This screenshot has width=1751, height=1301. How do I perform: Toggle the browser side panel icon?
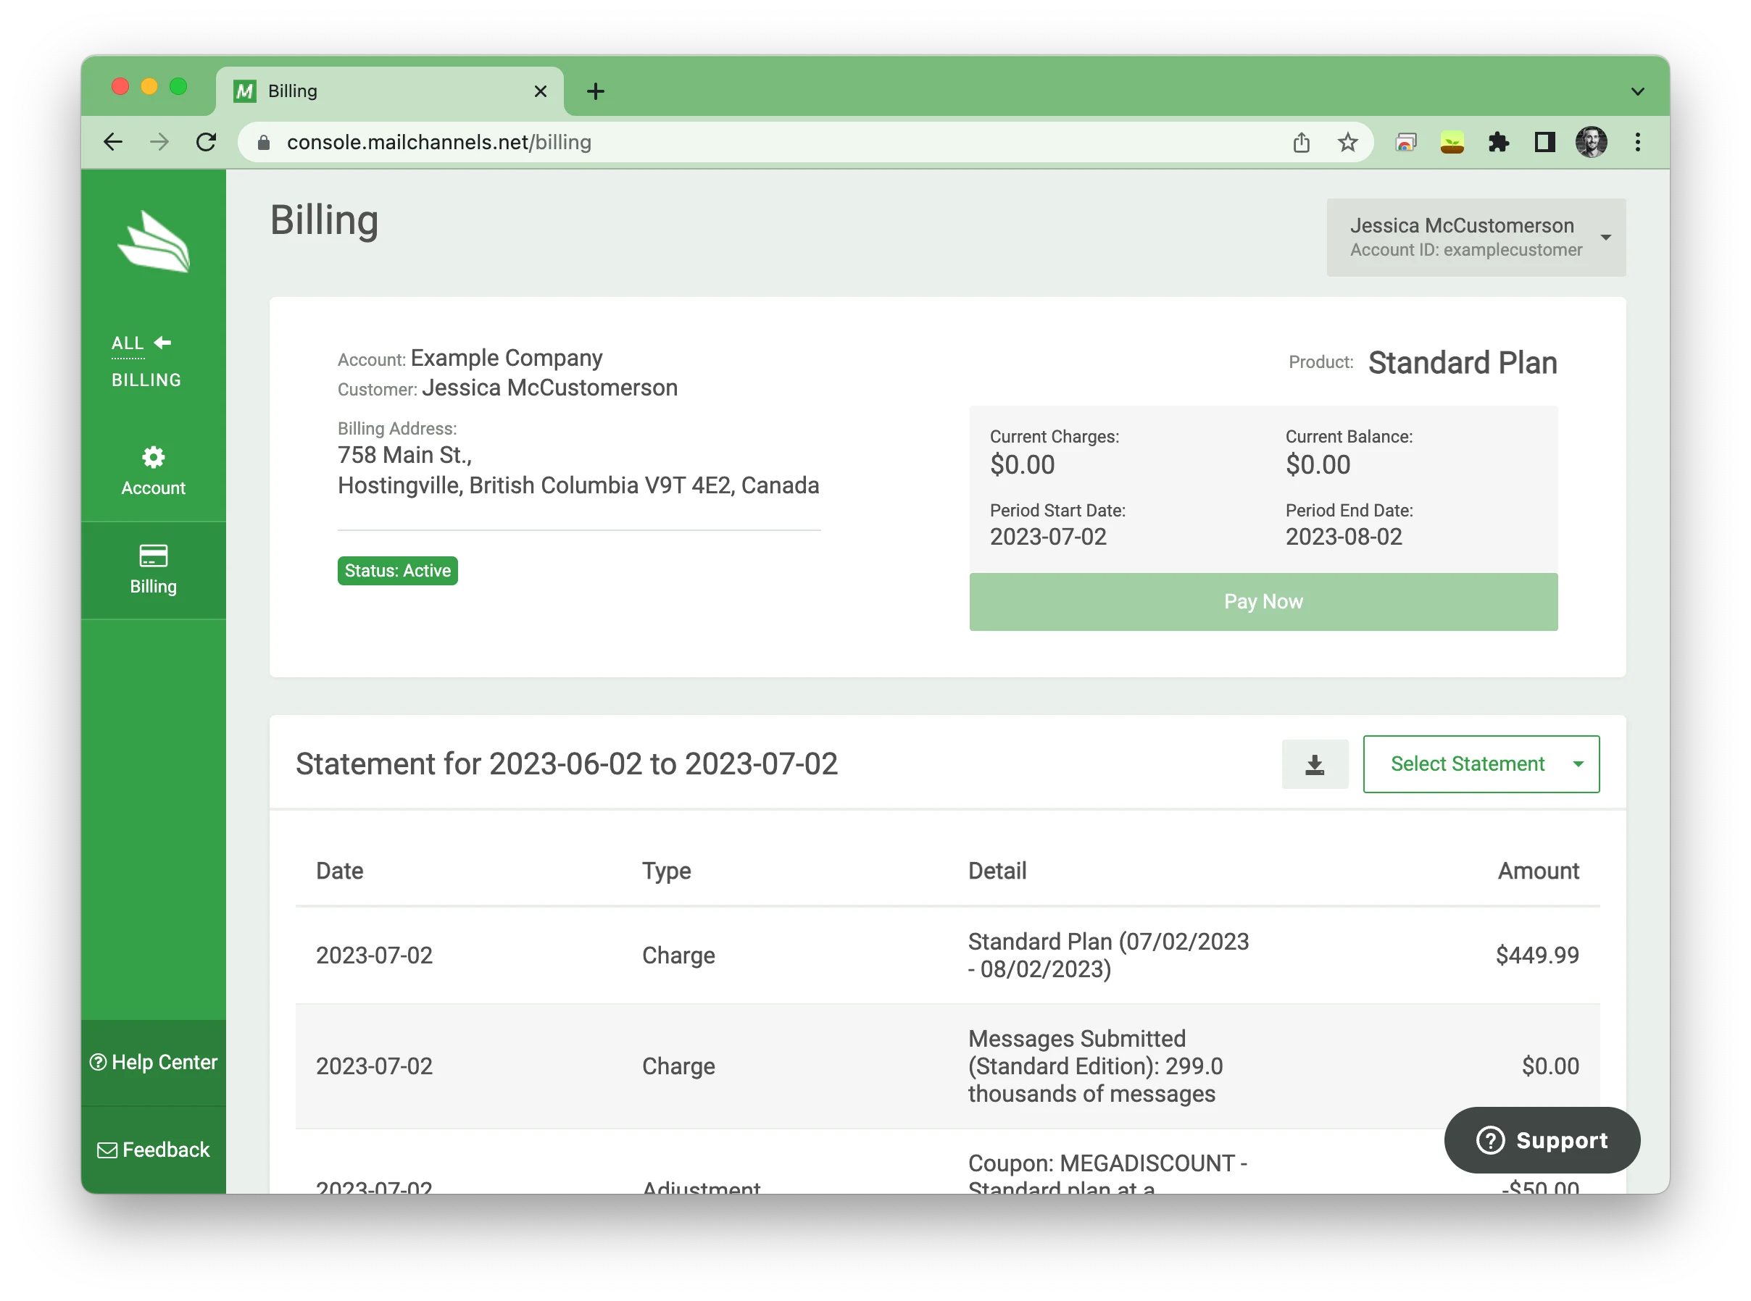click(1544, 142)
